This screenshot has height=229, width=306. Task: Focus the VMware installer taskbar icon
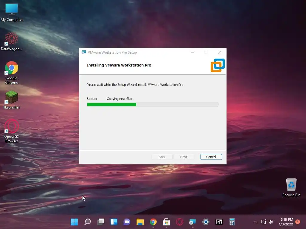[x=193, y=222]
